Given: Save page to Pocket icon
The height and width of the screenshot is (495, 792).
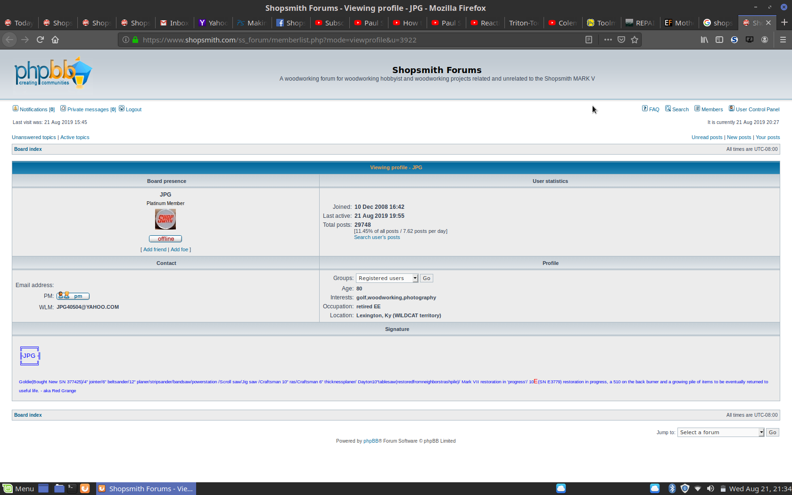Looking at the screenshot, I should click(x=621, y=40).
